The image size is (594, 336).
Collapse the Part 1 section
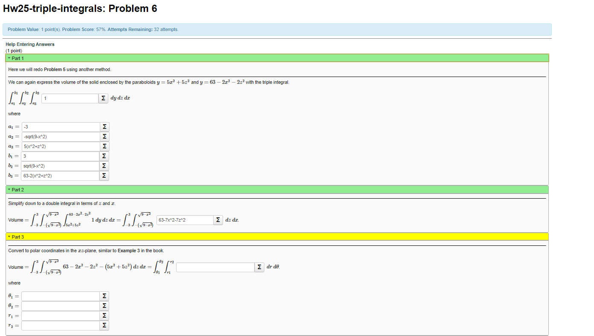click(x=16, y=58)
